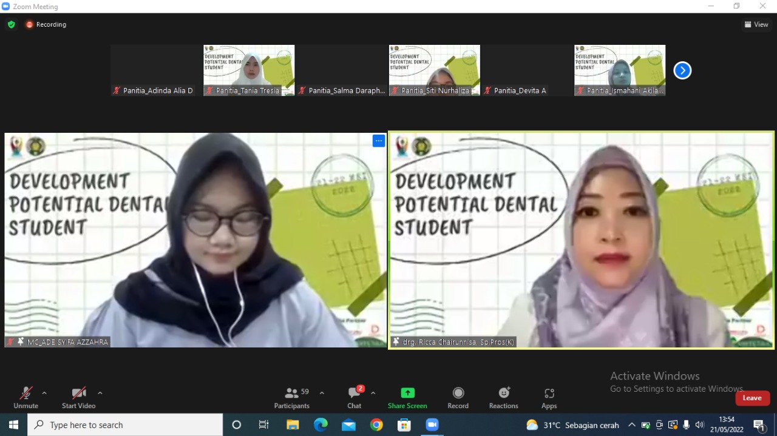This screenshot has width=777, height=436.
Task: Expand audio options arrow beside Unmute
Action: (44, 393)
